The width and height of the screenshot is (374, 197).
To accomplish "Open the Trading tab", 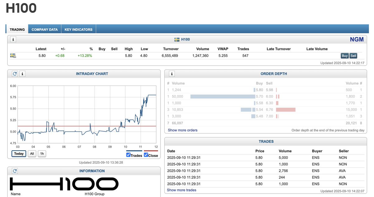I will click(17, 29).
